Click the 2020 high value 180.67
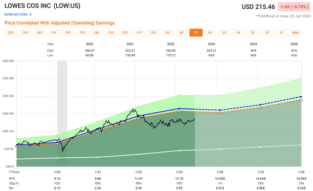This screenshot has width=313, height=191. pos(89,51)
